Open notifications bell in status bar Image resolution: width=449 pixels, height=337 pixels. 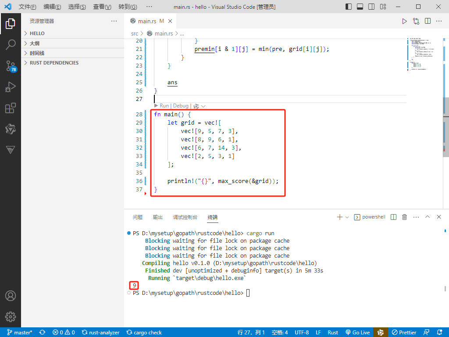click(440, 333)
